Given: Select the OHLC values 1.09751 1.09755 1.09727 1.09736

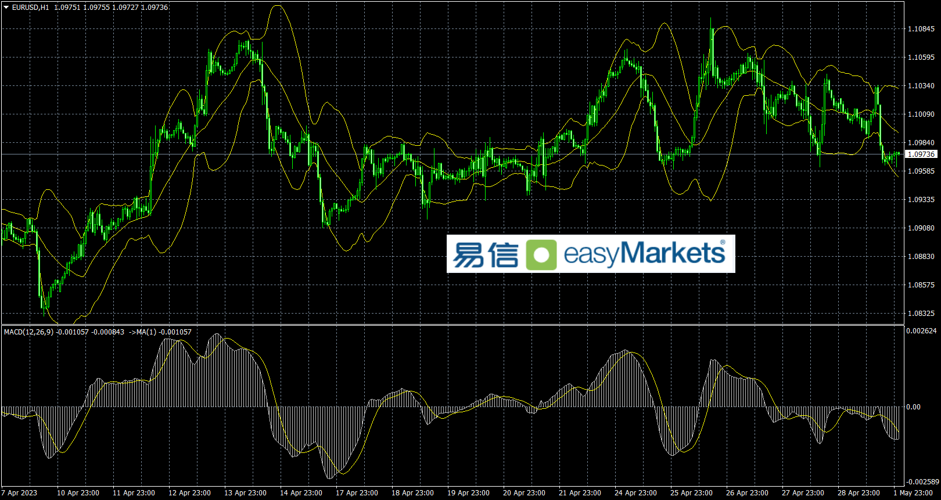Looking at the screenshot, I should 111,8.
